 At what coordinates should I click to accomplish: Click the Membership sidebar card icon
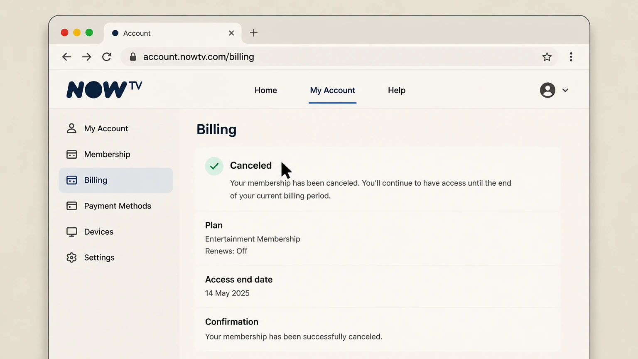71,154
